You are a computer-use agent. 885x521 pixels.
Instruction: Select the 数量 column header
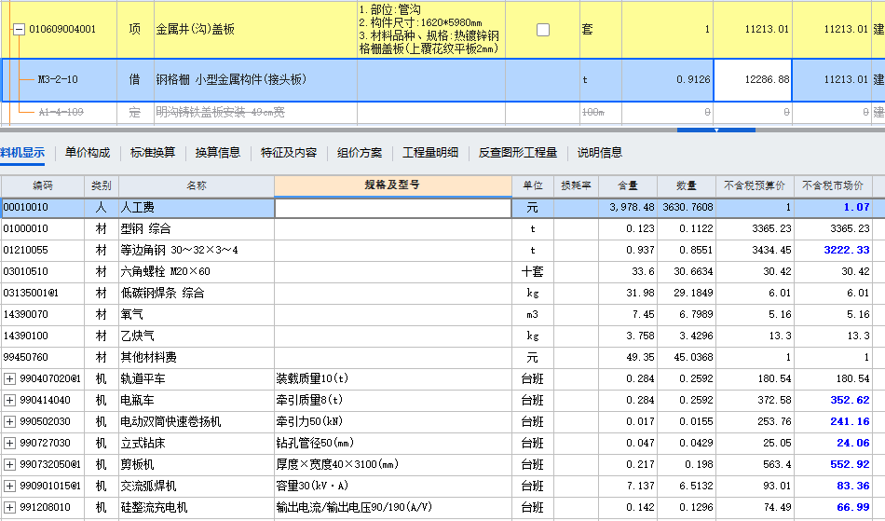coord(687,185)
